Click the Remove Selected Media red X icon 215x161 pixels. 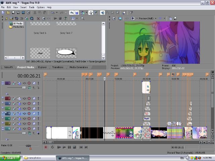pyautogui.click(x=38, y=18)
